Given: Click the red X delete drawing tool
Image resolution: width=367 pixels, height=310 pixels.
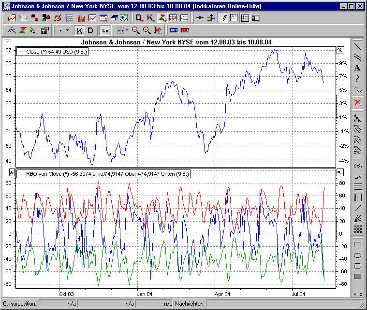Looking at the screenshot, I should click(357, 102).
